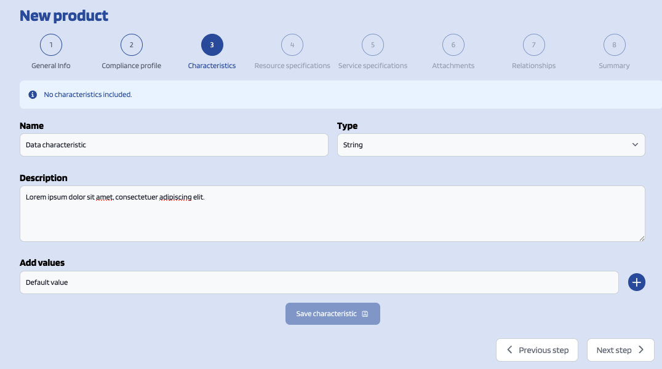
Task: Click the Add values input field
Action: pos(319,282)
